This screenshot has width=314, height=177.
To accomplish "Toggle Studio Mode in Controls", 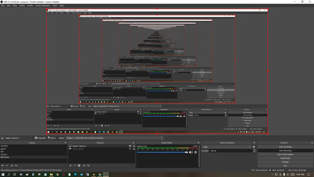I will click(285, 158).
